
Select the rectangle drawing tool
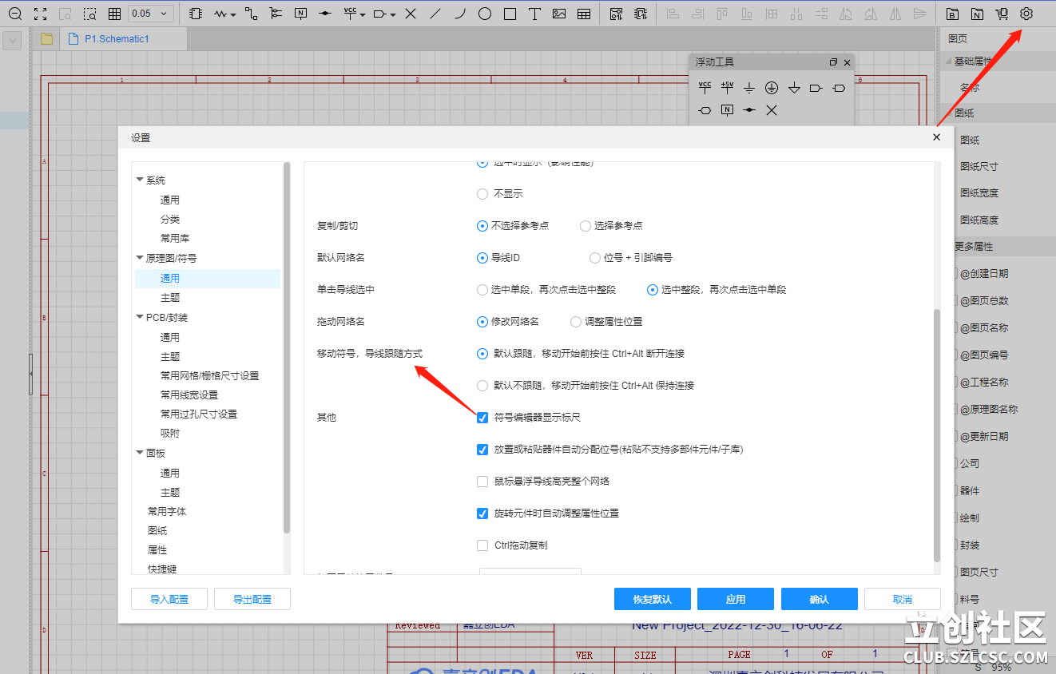510,14
